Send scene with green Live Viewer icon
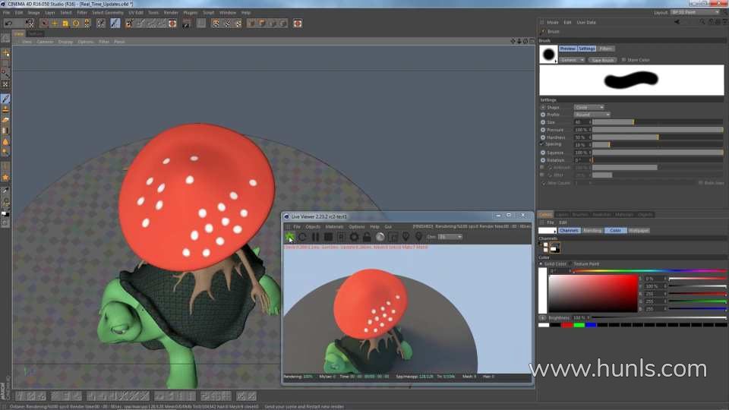This screenshot has width=729, height=410. 289,237
